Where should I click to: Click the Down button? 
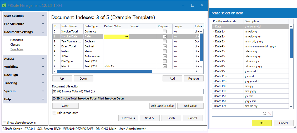(83, 79)
